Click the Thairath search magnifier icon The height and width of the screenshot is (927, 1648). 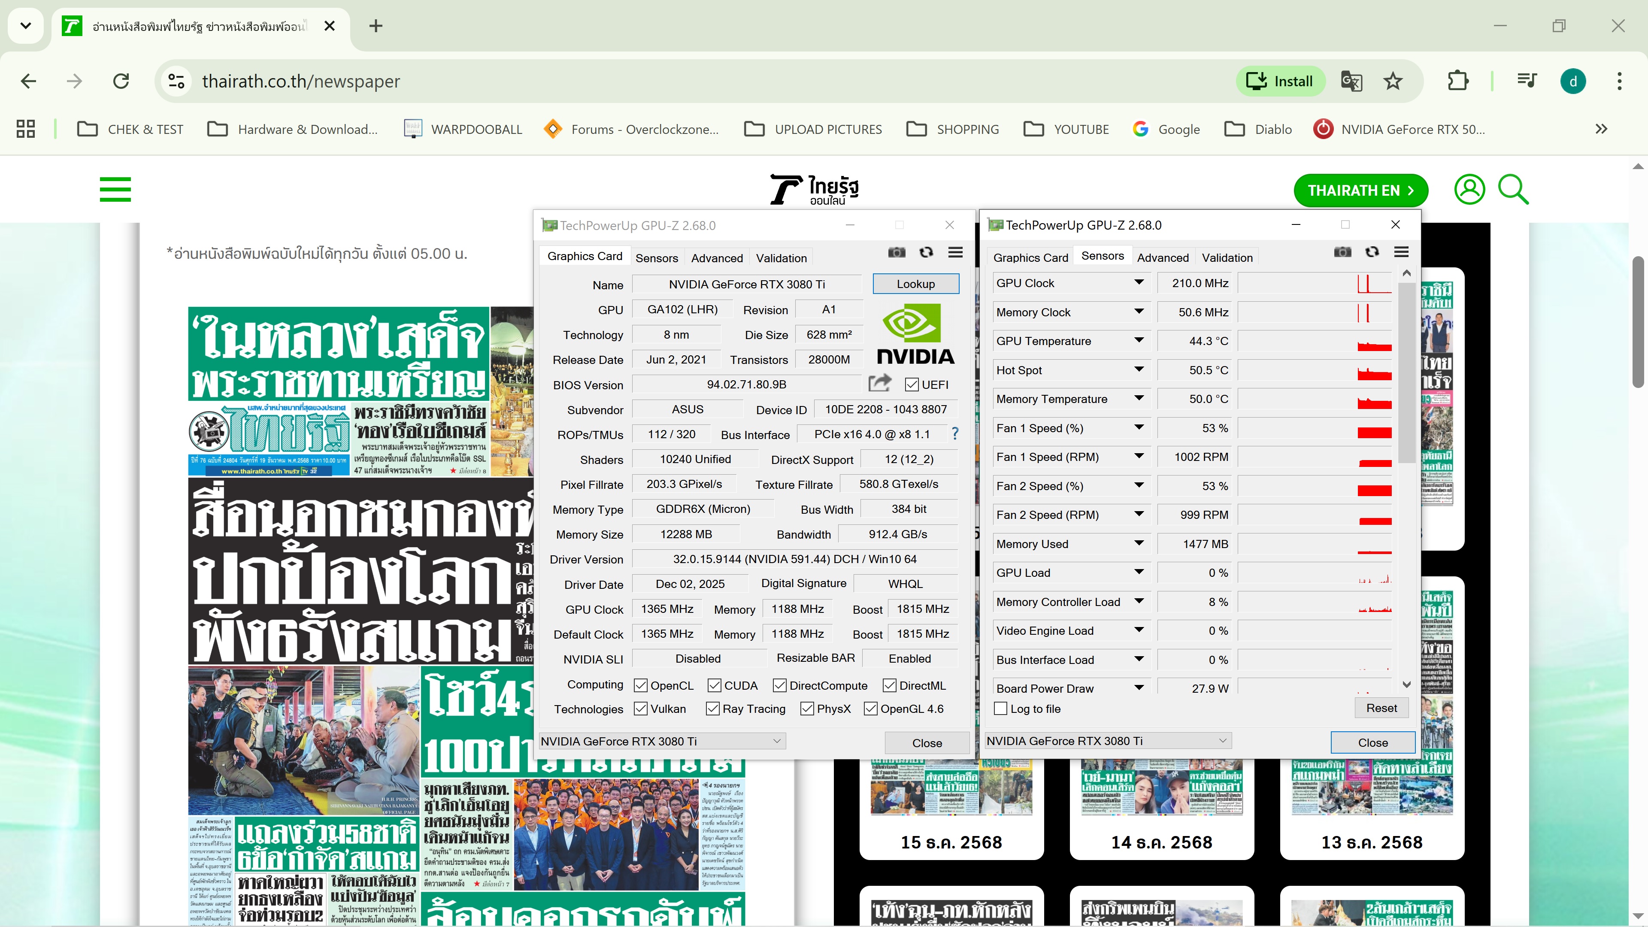(1513, 189)
